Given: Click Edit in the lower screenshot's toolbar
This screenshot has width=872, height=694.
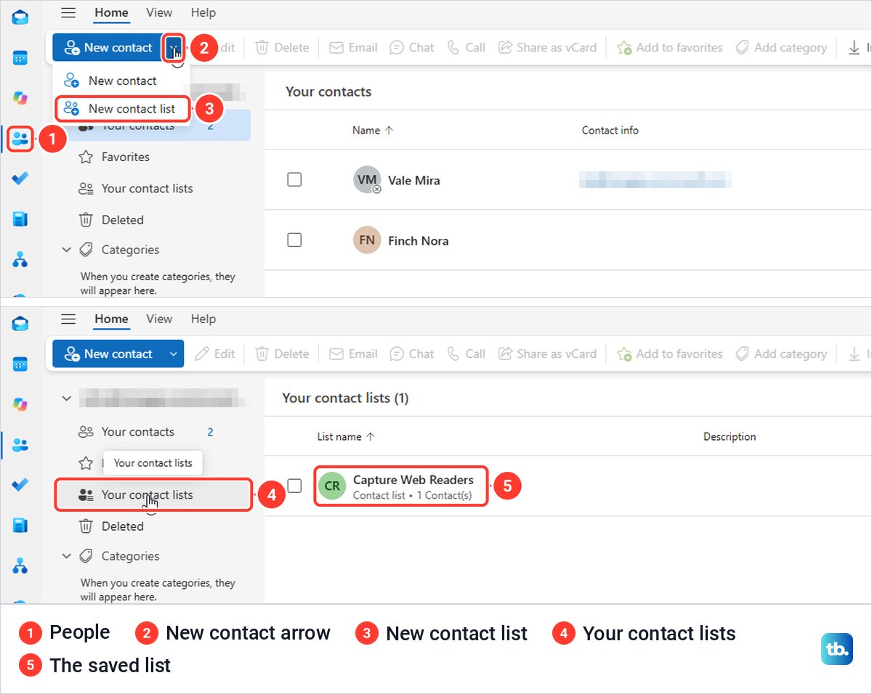Looking at the screenshot, I should (x=215, y=354).
